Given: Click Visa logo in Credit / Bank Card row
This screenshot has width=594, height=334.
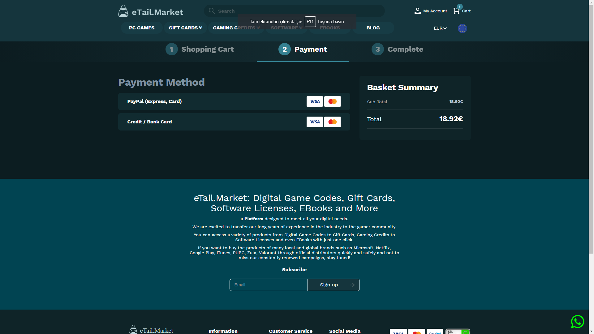Looking at the screenshot, I should 315,122.
